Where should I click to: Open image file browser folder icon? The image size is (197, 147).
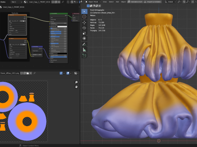(27, 73)
